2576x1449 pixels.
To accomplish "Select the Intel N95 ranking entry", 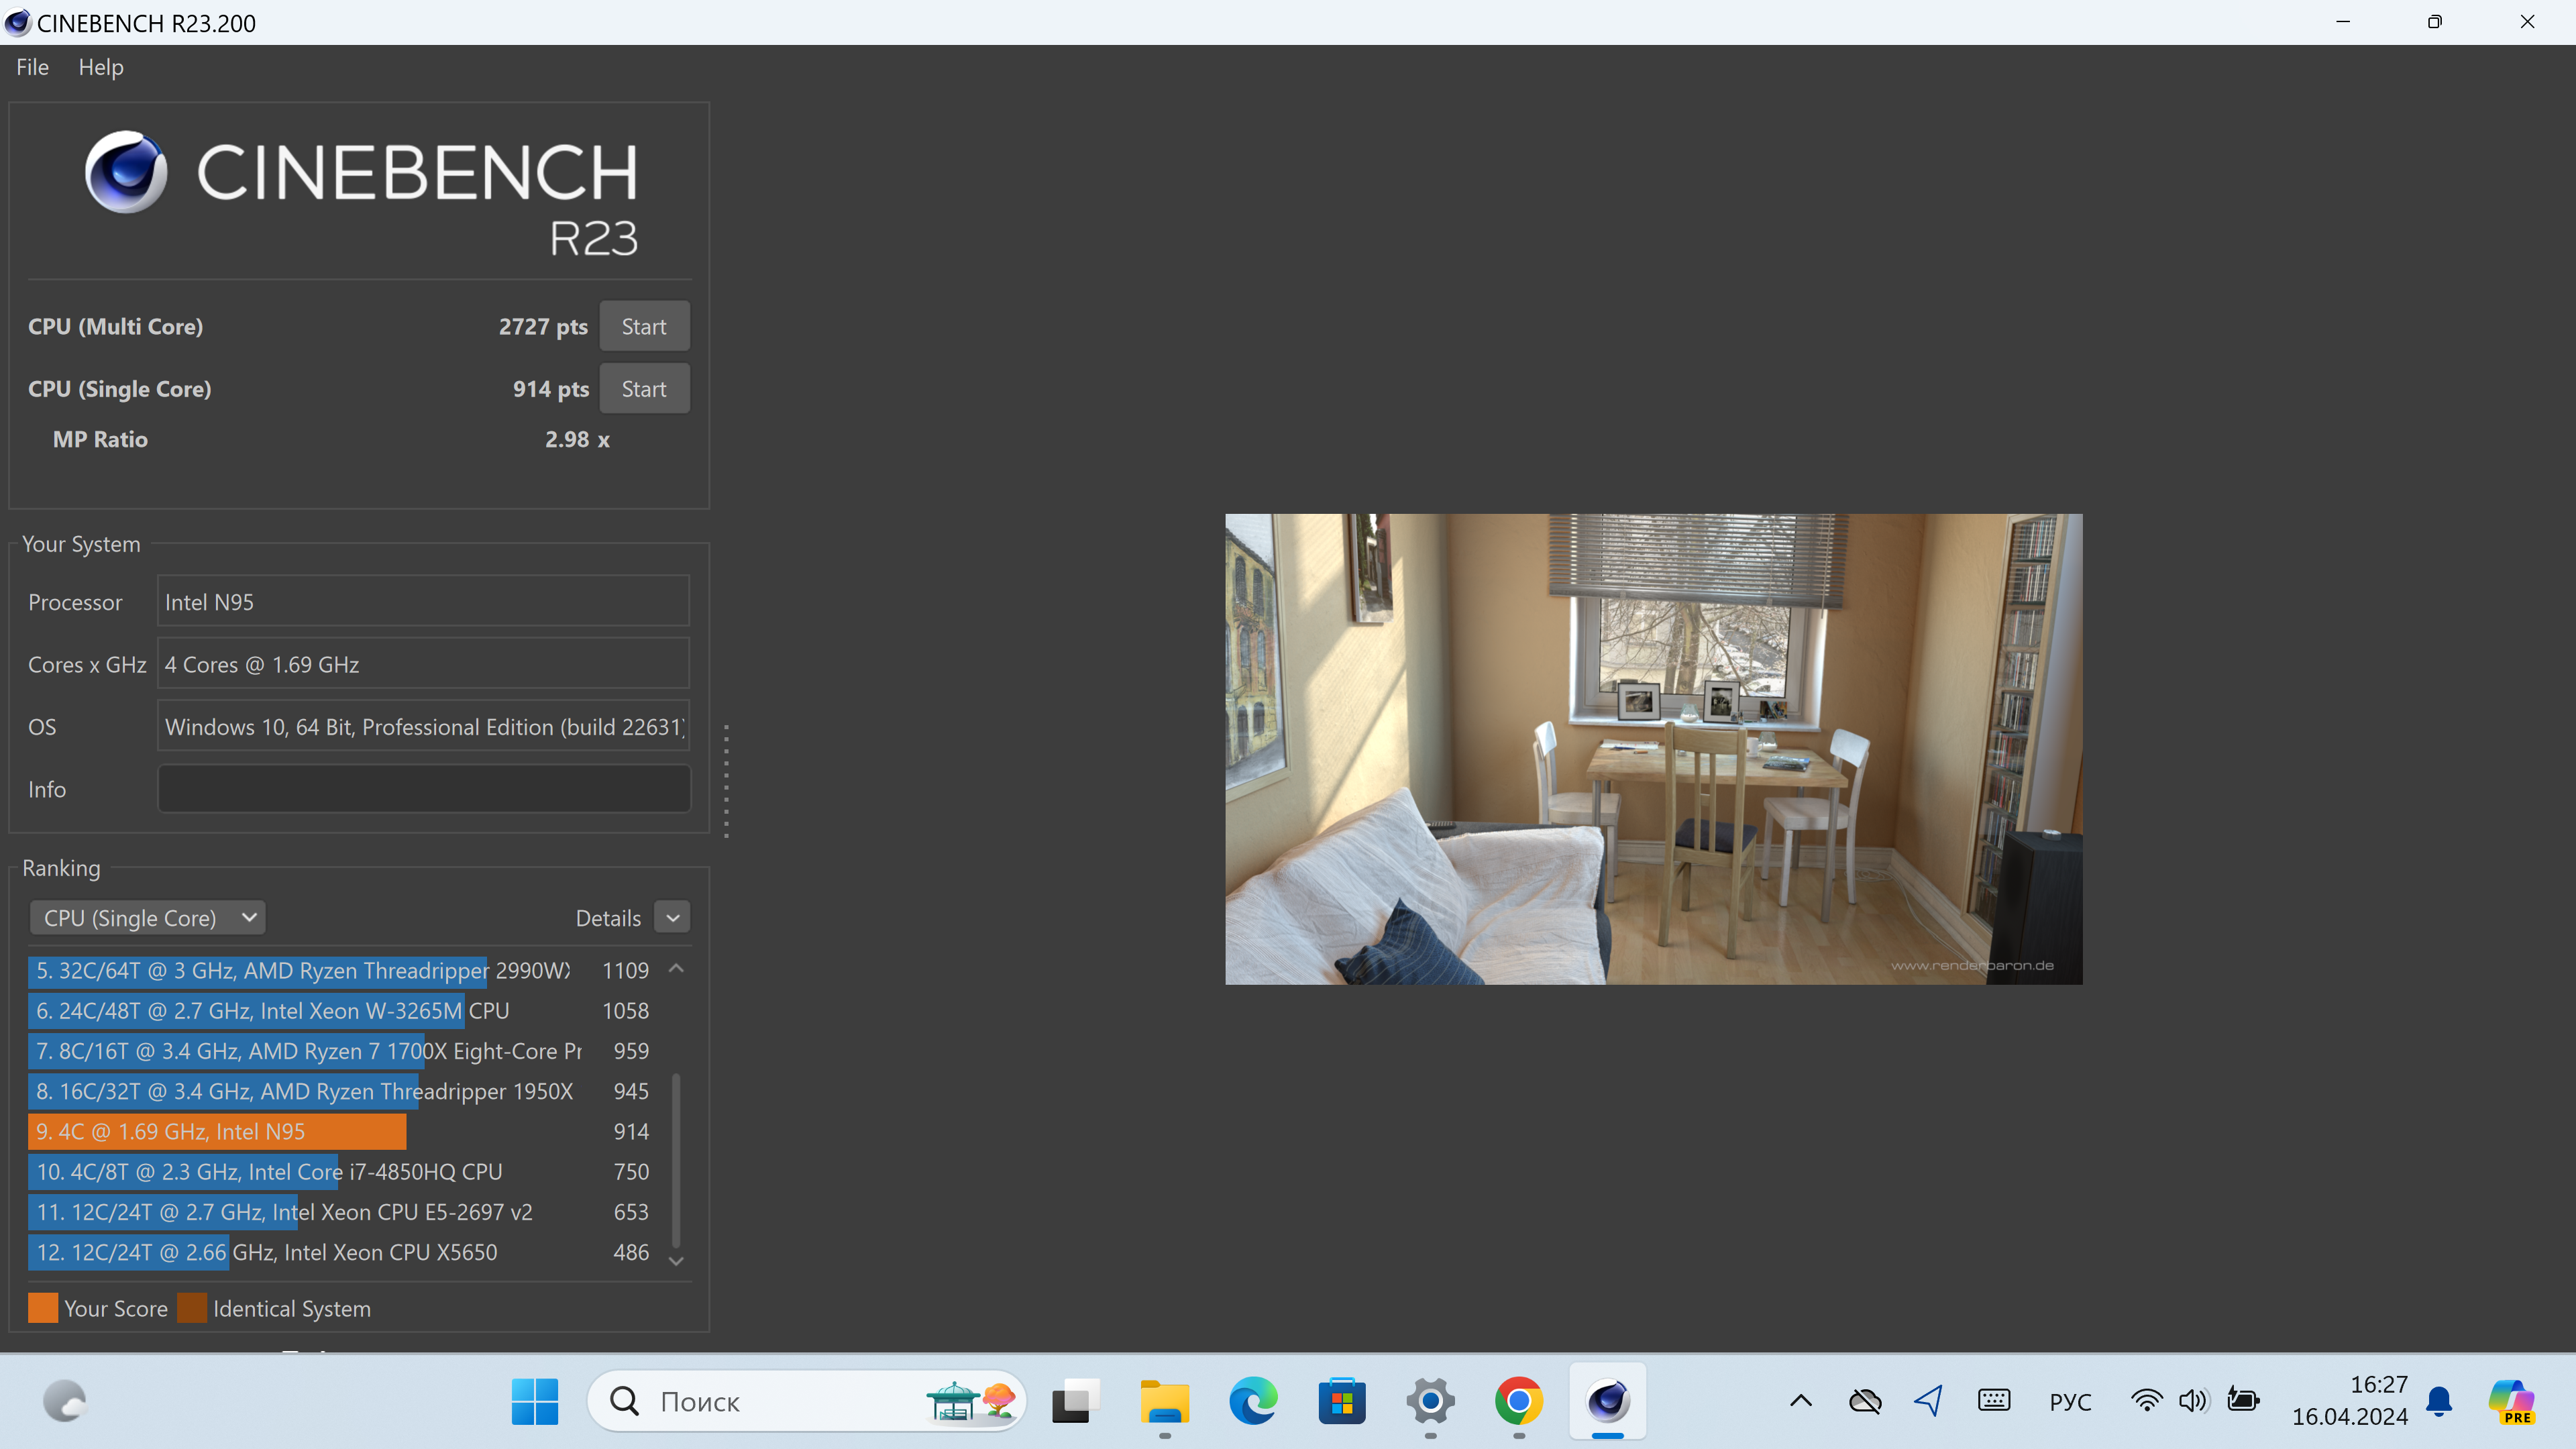I will [217, 1131].
